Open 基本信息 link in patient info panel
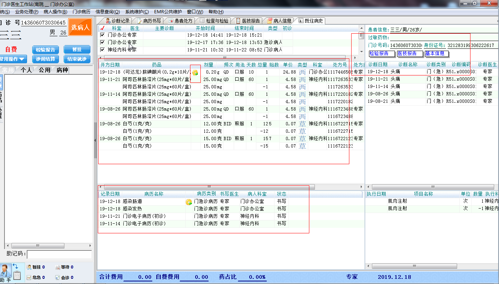 (437, 54)
